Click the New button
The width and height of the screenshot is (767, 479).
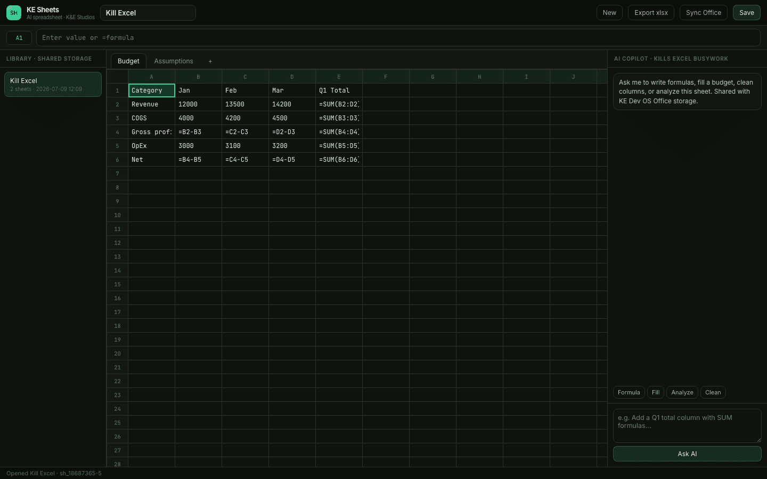(609, 13)
